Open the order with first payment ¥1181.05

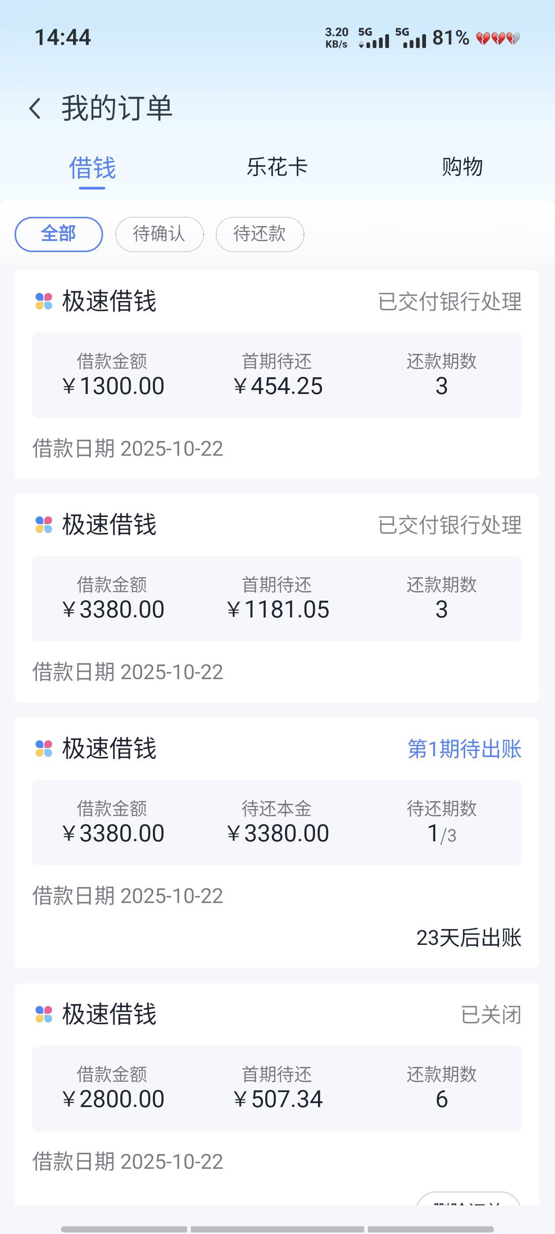click(277, 599)
